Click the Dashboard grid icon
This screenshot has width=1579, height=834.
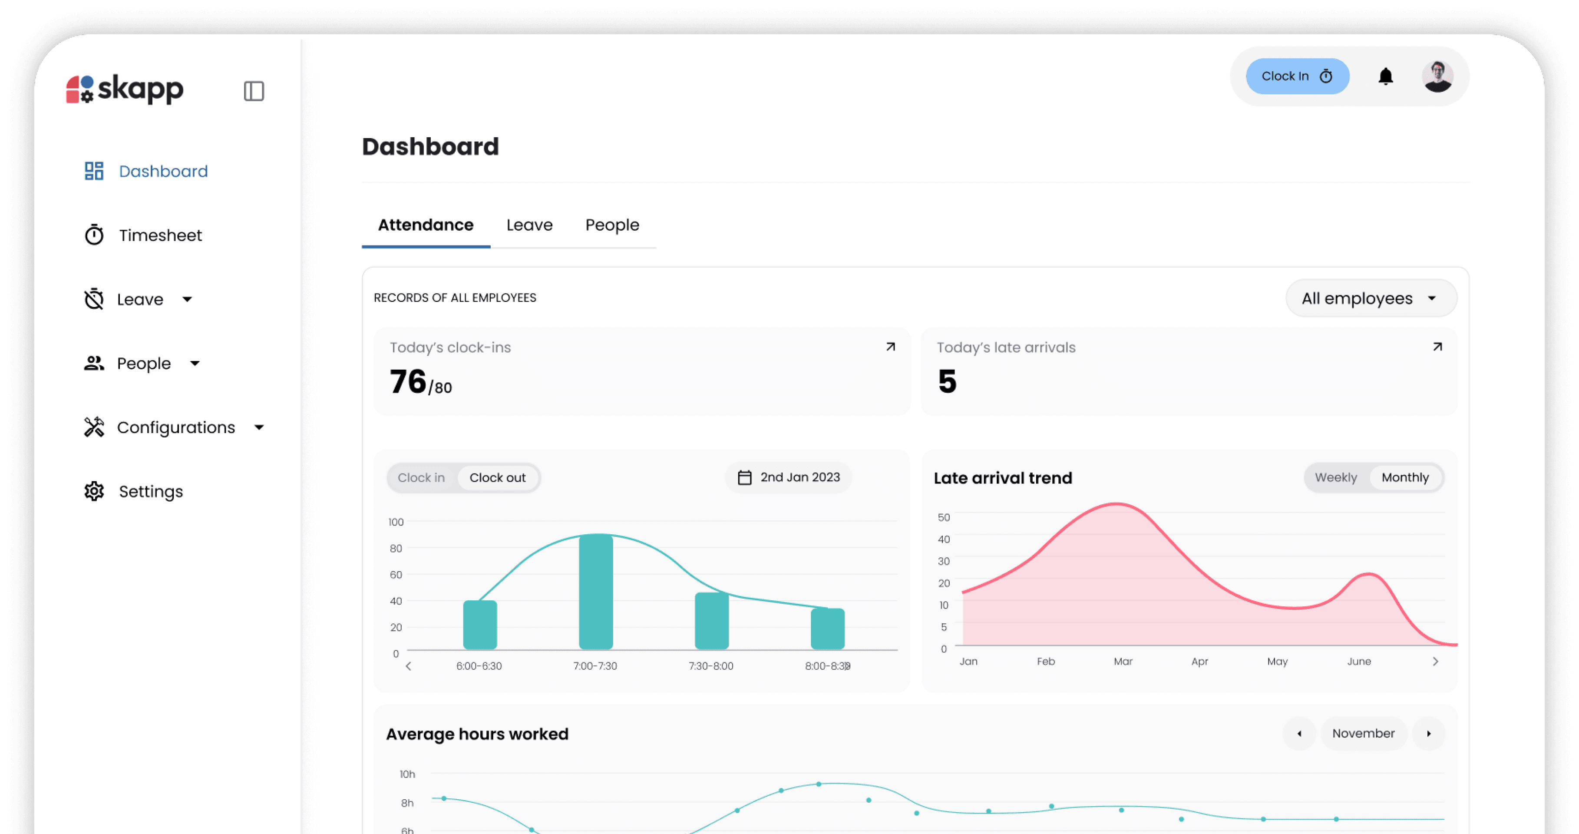point(94,171)
